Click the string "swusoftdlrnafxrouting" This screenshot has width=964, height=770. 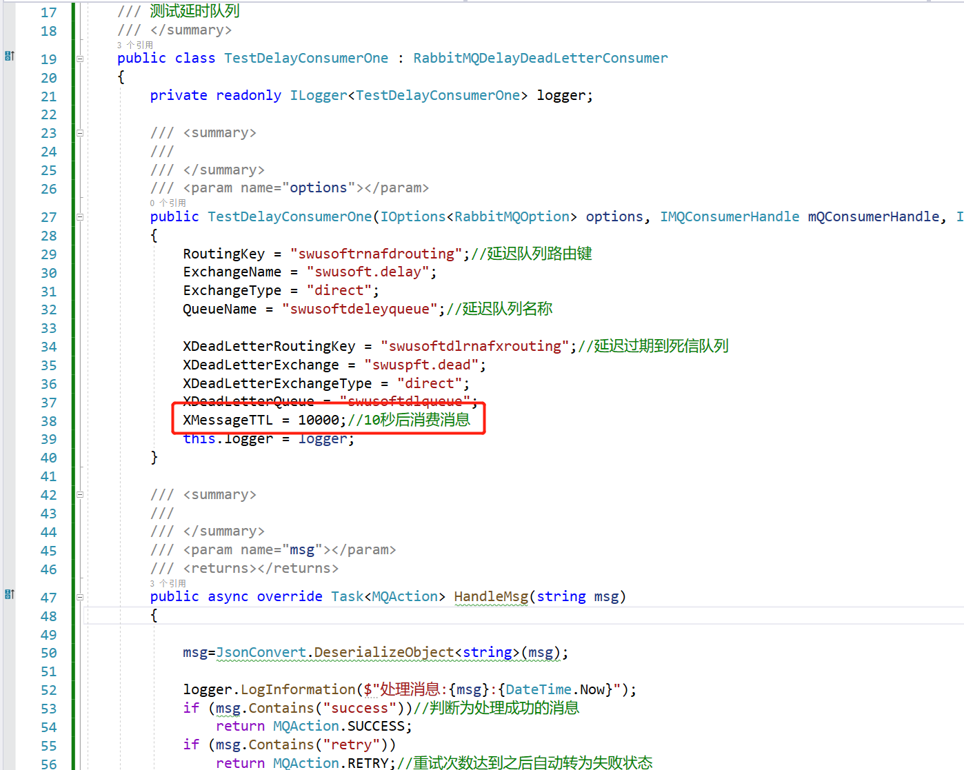click(x=475, y=346)
